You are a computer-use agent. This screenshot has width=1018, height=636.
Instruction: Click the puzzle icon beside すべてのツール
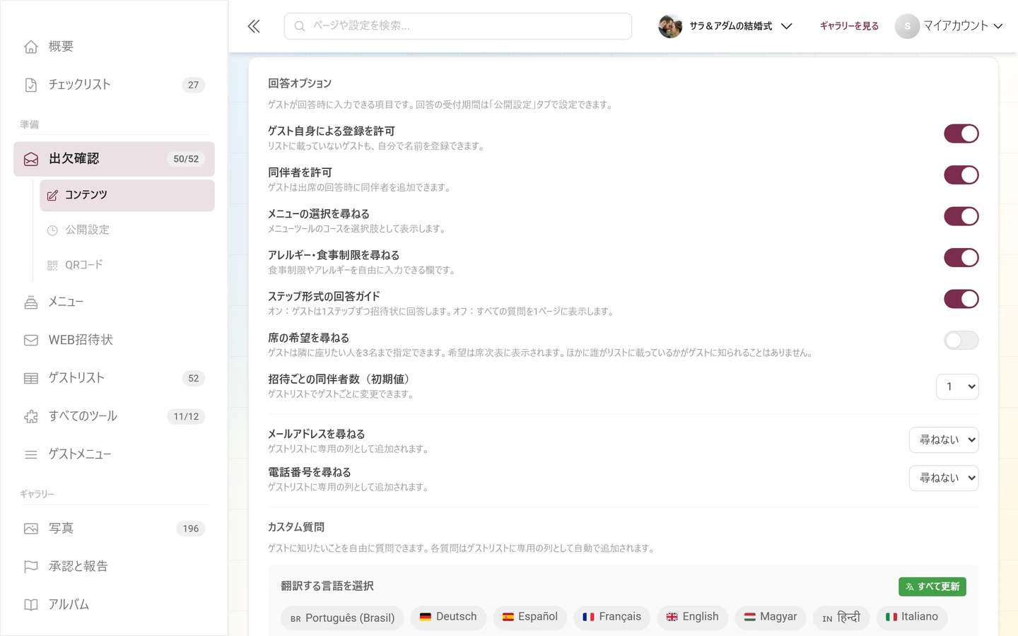31,417
